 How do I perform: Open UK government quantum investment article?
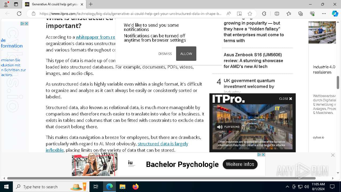(249, 86)
